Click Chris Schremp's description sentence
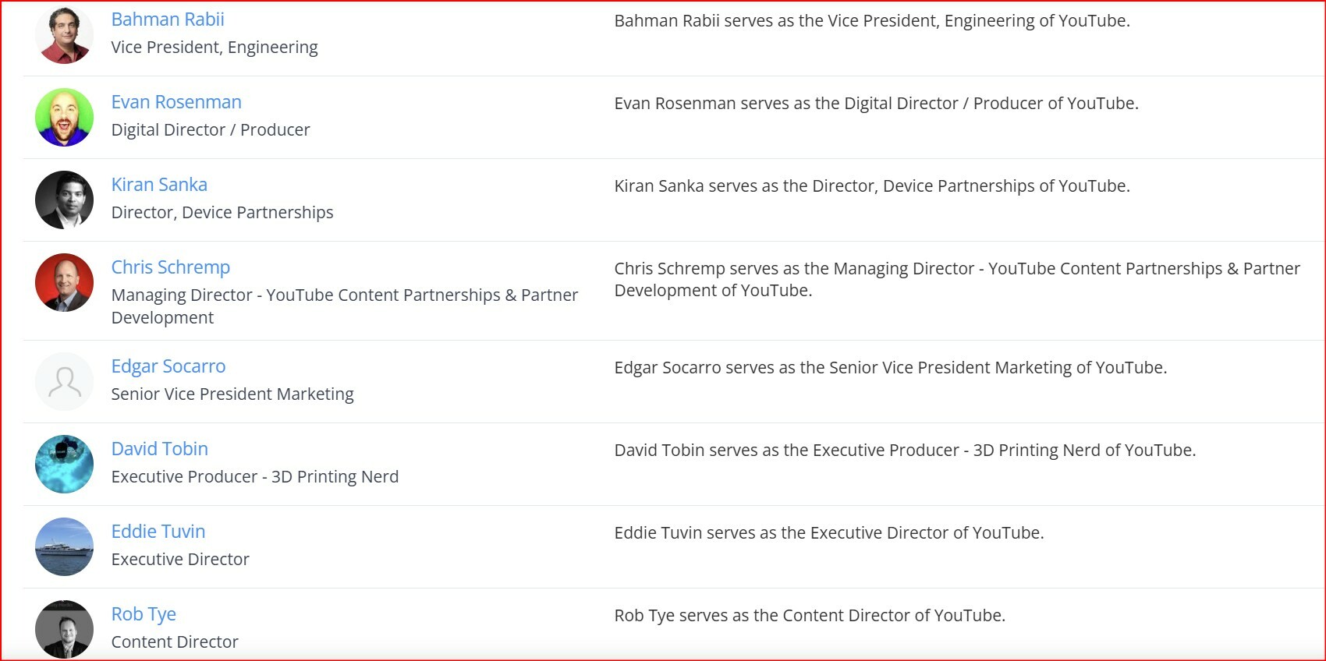This screenshot has width=1326, height=661. click(957, 279)
